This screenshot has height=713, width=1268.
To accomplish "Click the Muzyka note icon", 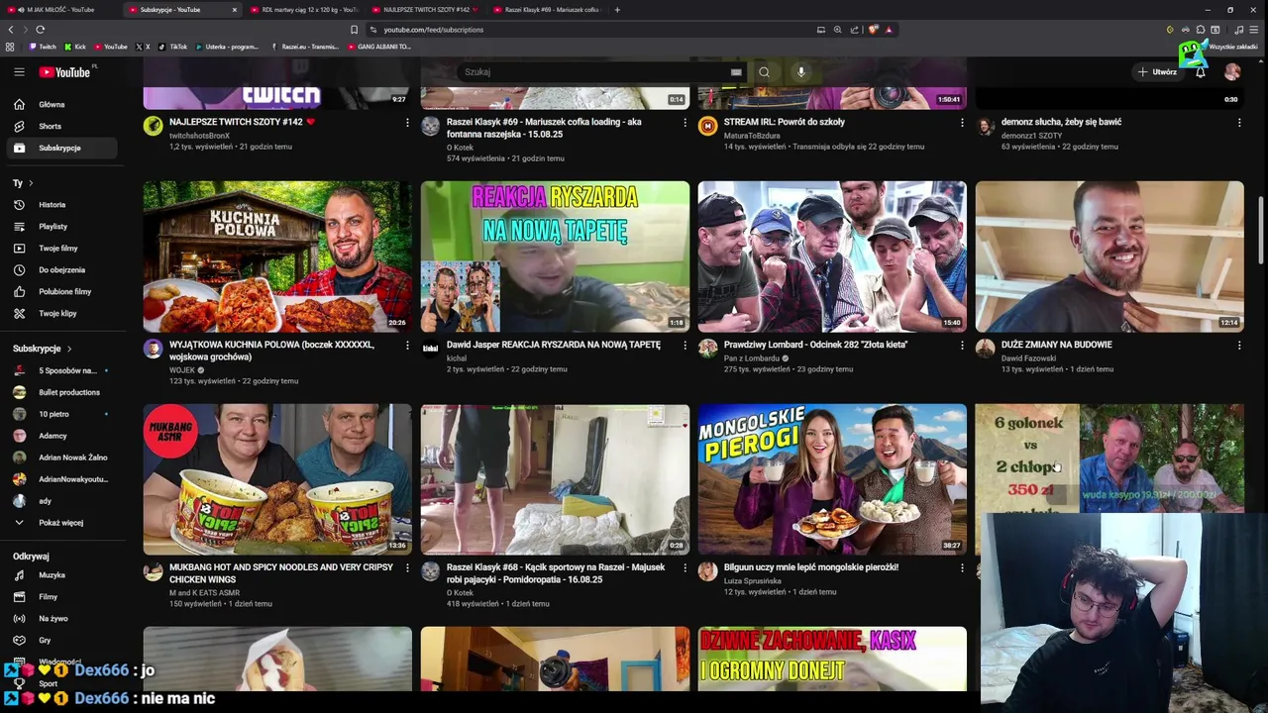I will (x=19, y=574).
